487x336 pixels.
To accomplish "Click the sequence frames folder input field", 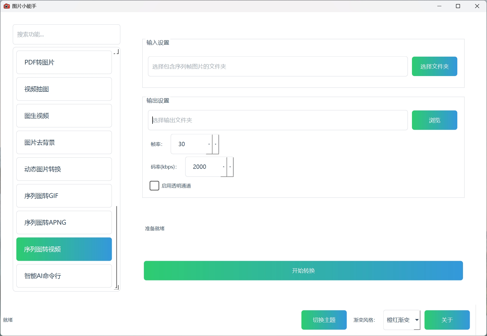I will (278, 66).
